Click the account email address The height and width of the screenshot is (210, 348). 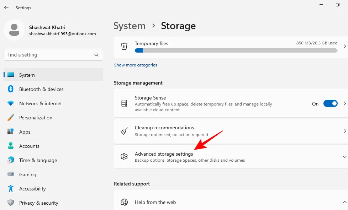(62, 34)
